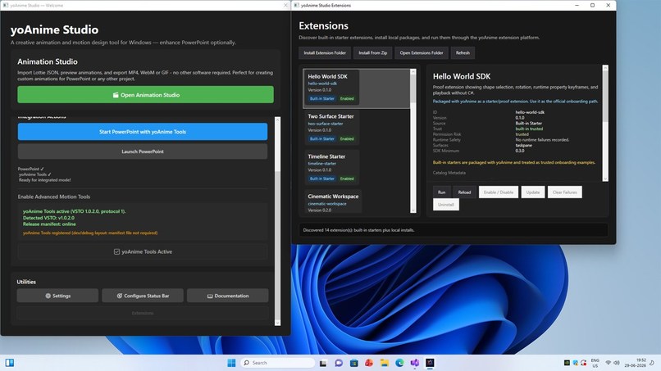The image size is (661, 371).
Task: Click the extensions list scrollbar
Action: [413, 141]
